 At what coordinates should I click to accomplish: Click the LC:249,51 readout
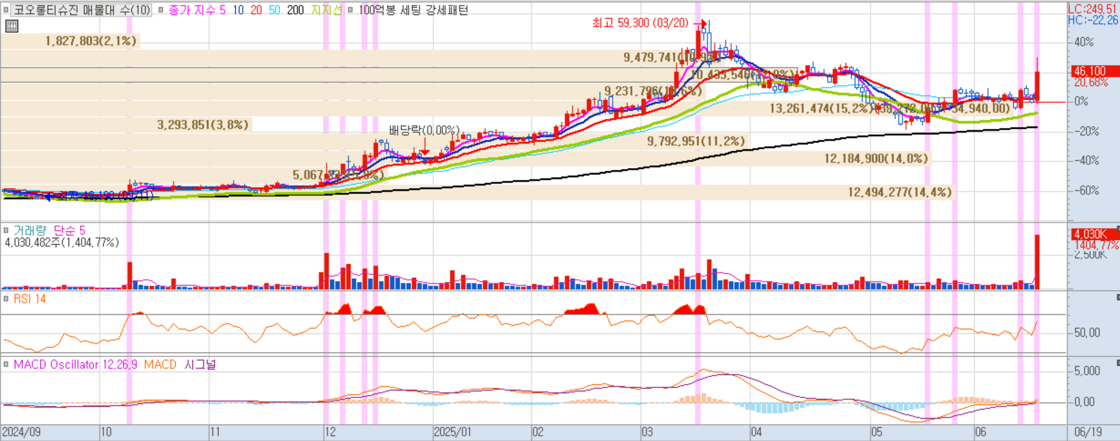click(1093, 9)
